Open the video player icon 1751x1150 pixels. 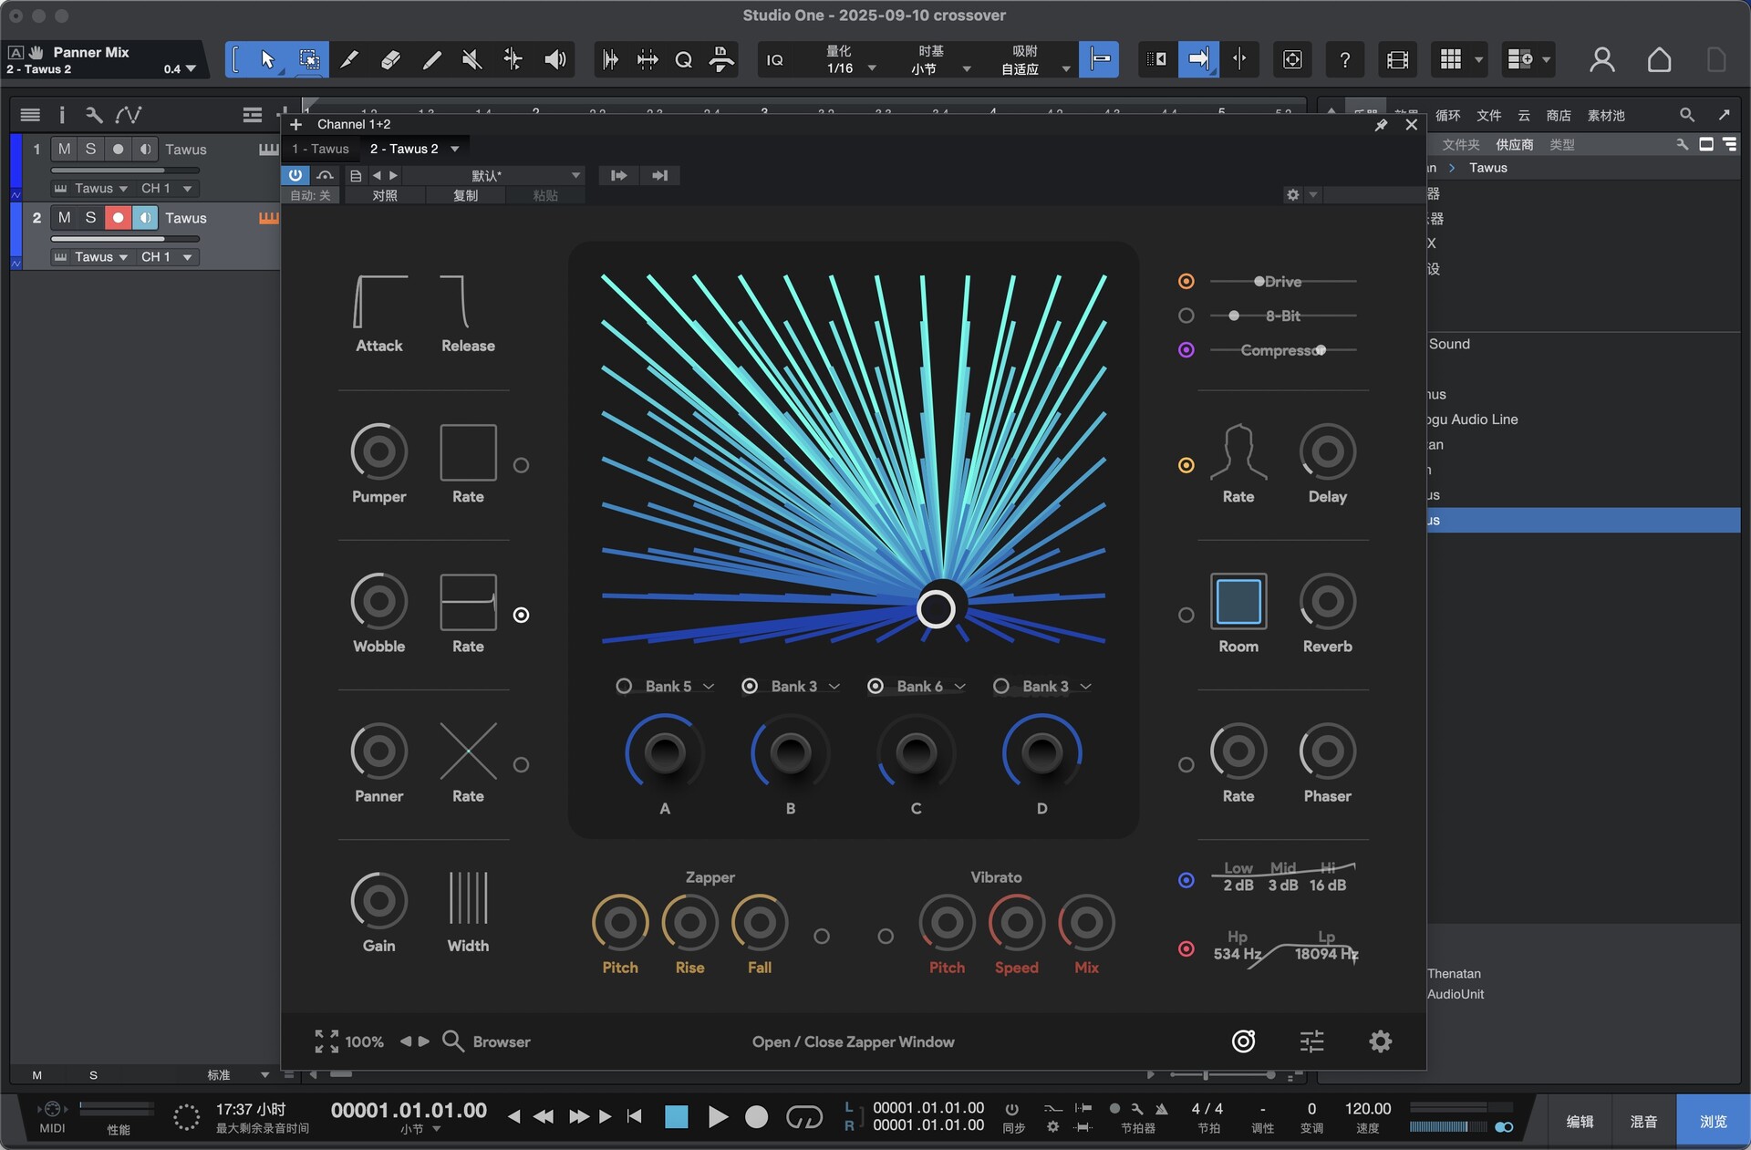[x=1397, y=59]
